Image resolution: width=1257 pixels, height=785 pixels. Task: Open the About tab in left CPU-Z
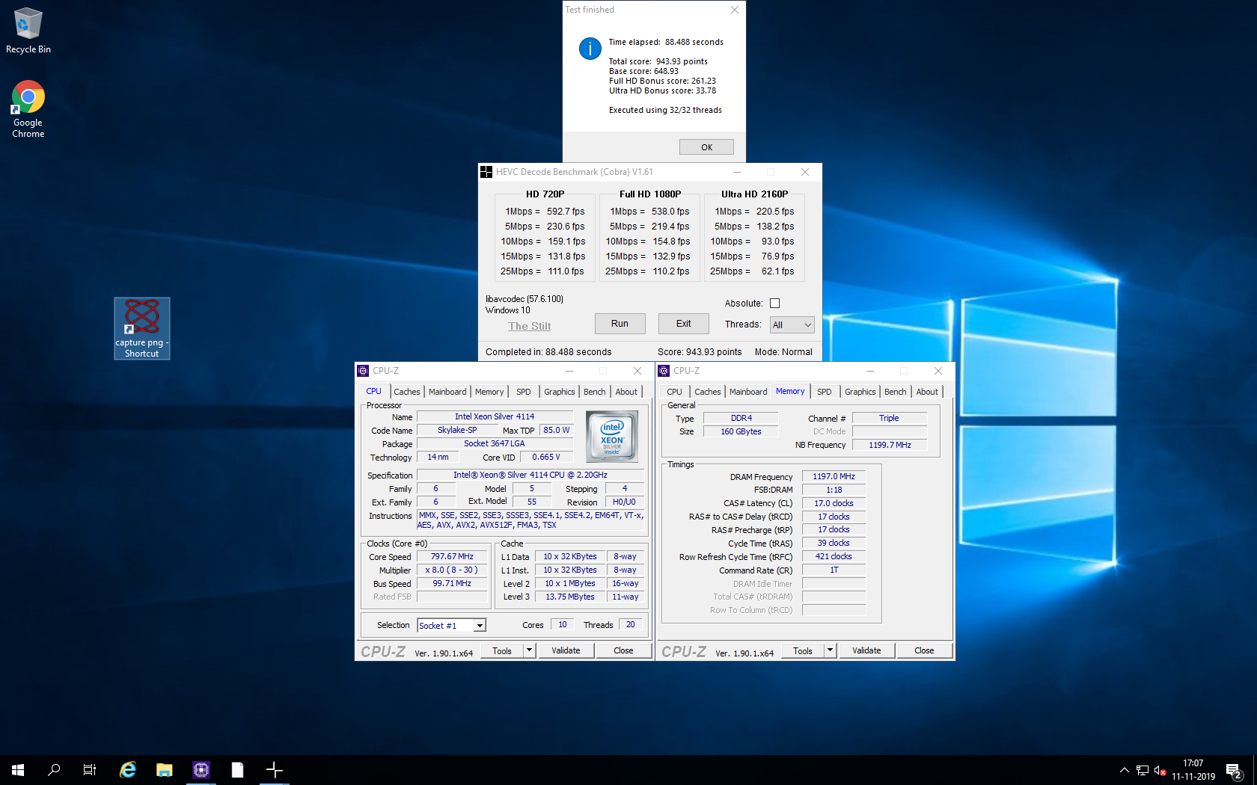(x=627, y=392)
